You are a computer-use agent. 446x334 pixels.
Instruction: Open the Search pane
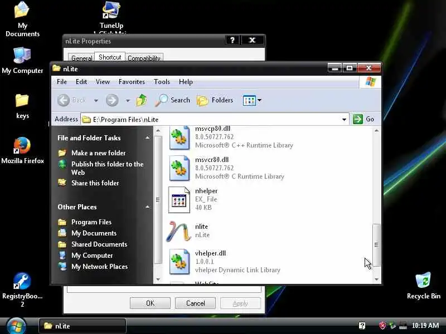pos(172,100)
